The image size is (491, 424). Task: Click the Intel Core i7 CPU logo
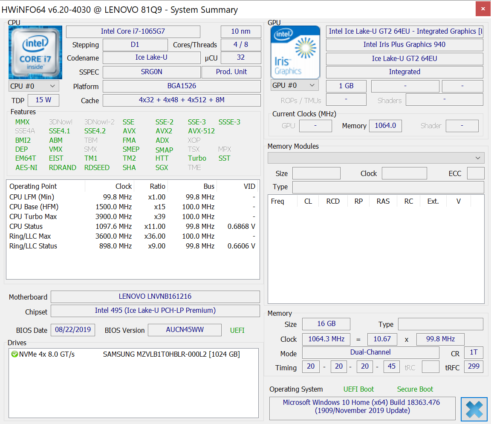pyautogui.click(x=35, y=52)
